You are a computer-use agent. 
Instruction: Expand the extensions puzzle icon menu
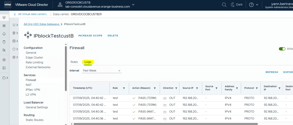pos(5,77)
